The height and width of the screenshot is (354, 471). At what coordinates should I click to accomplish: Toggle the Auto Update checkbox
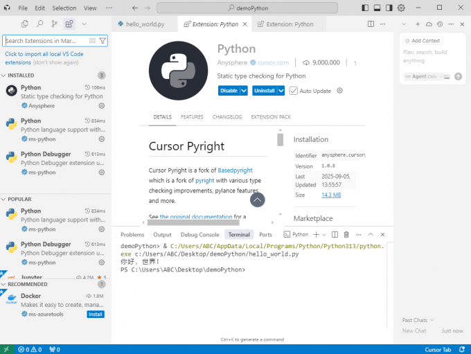point(294,91)
